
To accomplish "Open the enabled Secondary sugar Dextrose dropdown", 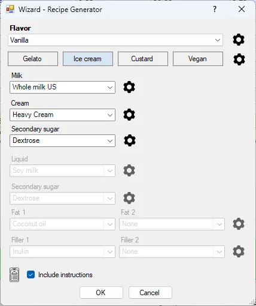I will click(62, 140).
